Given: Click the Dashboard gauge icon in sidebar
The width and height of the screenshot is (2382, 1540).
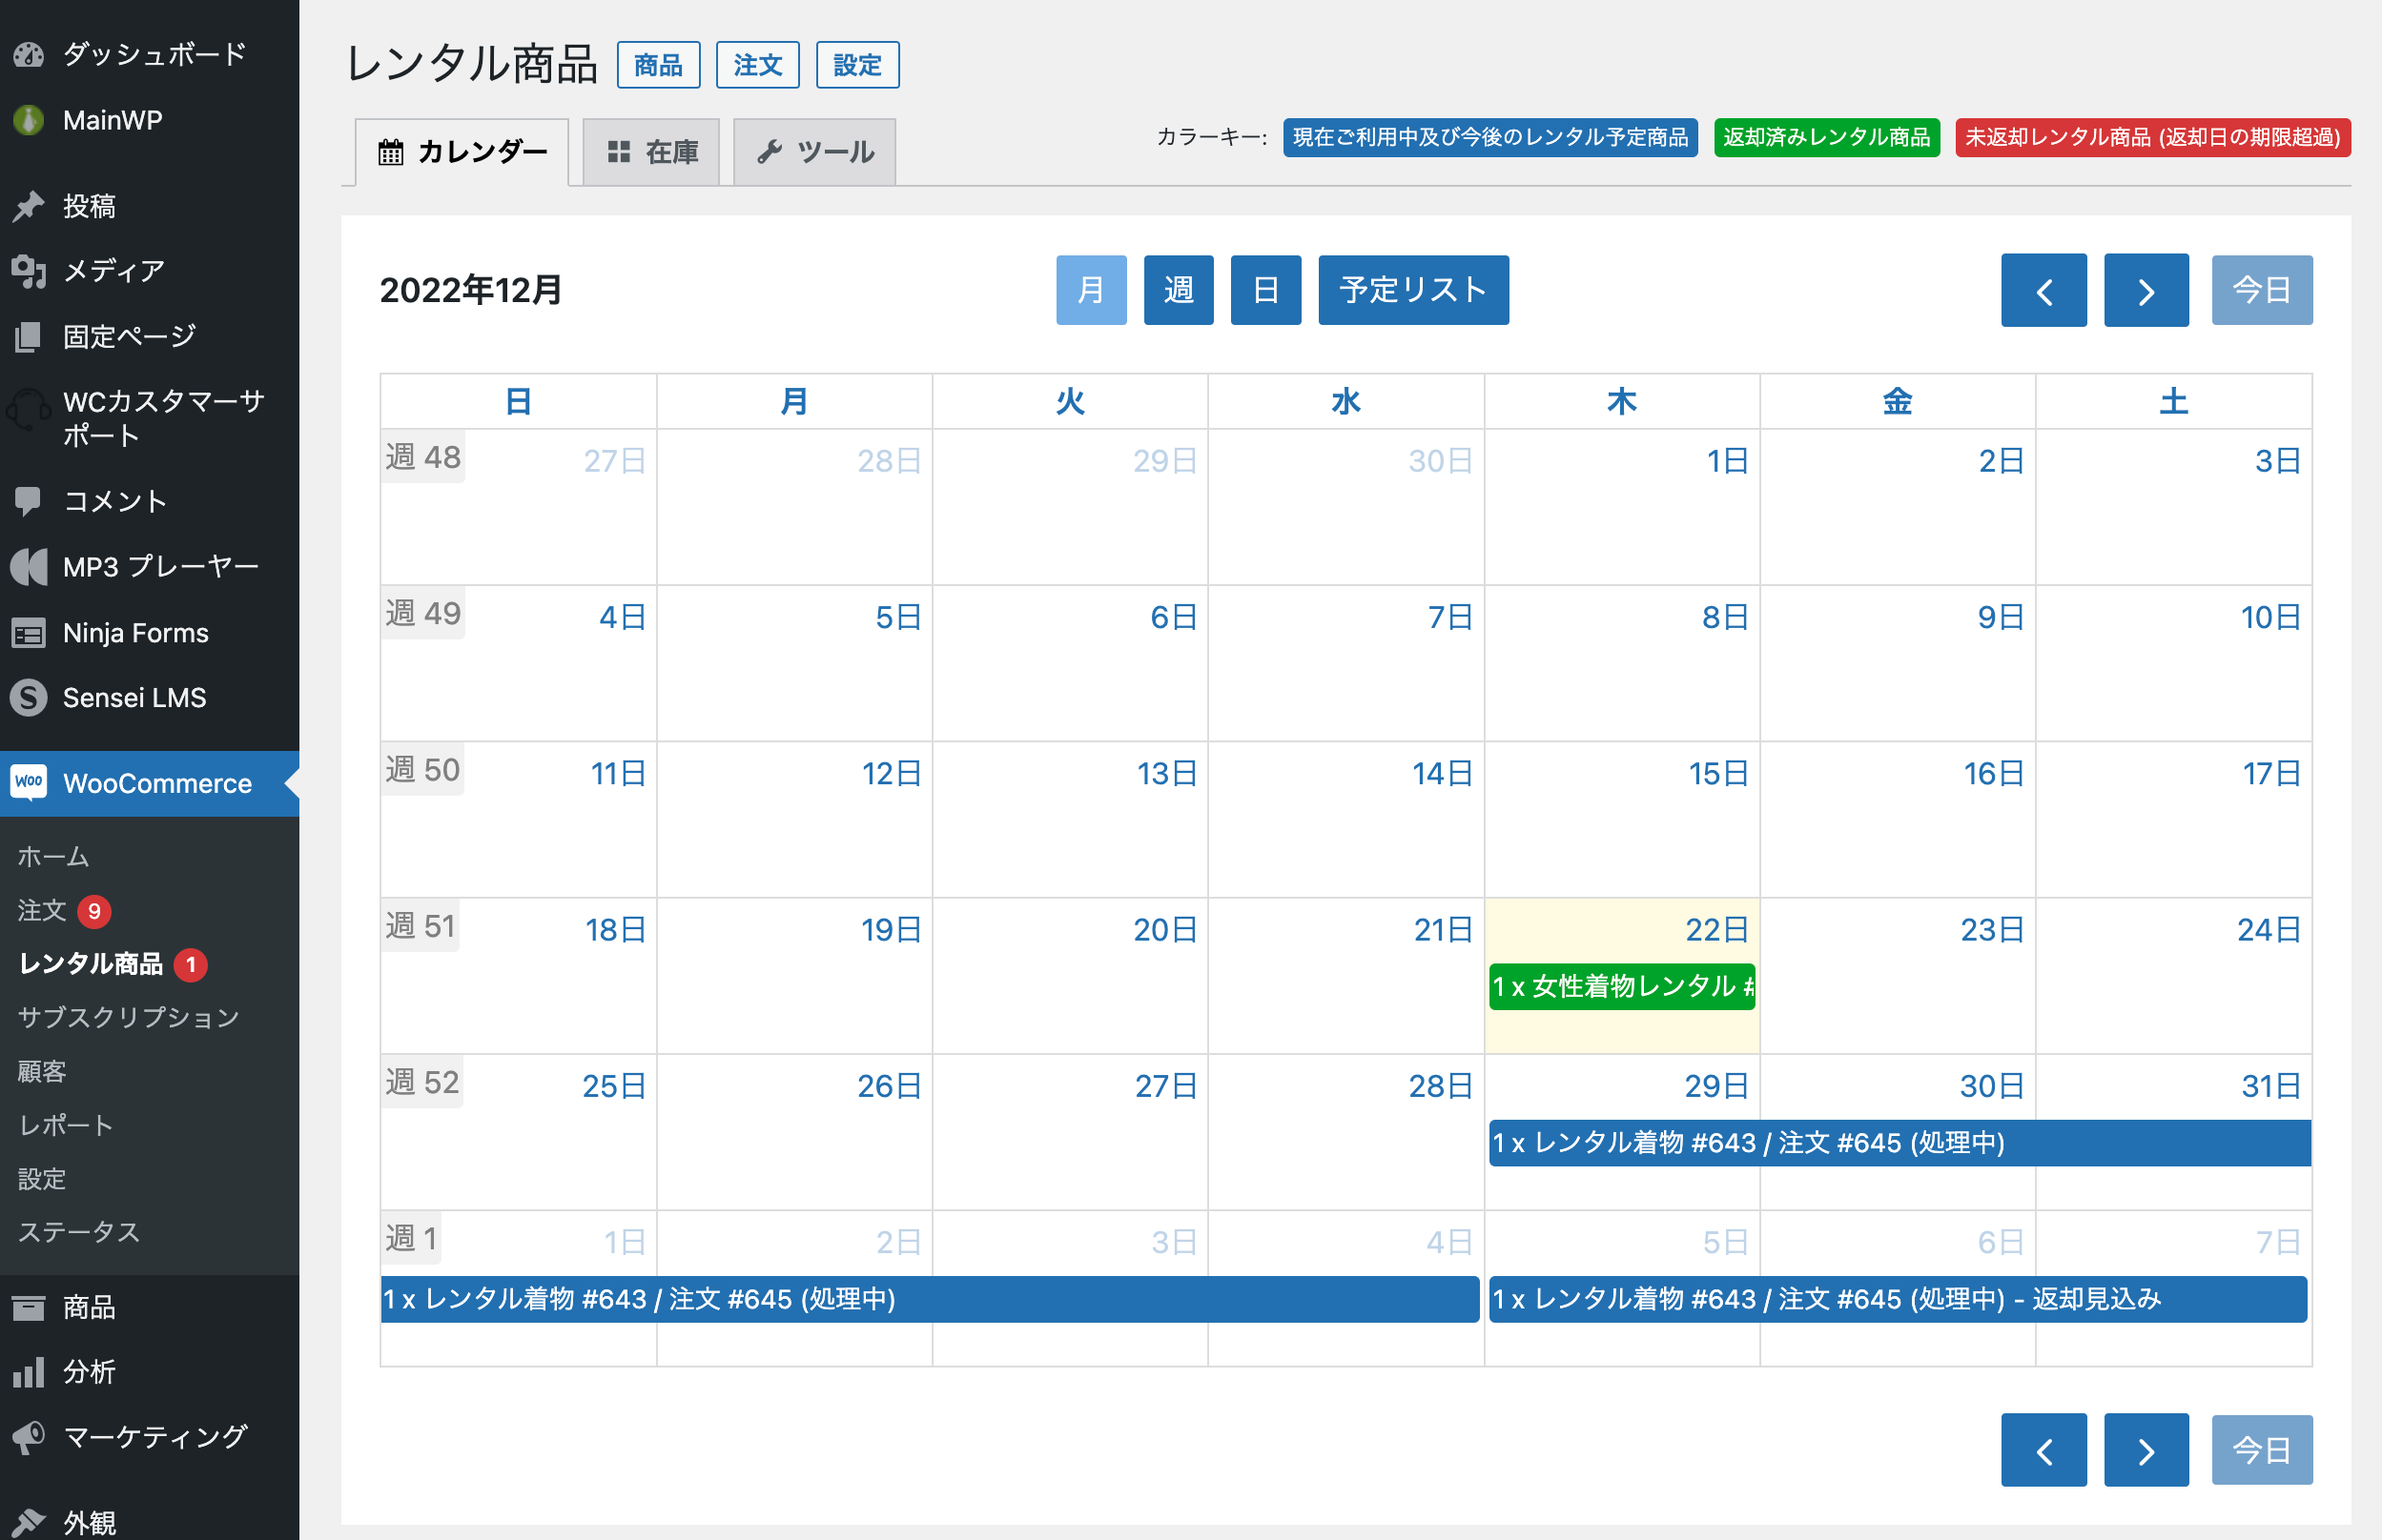Looking at the screenshot, I should click(29, 54).
